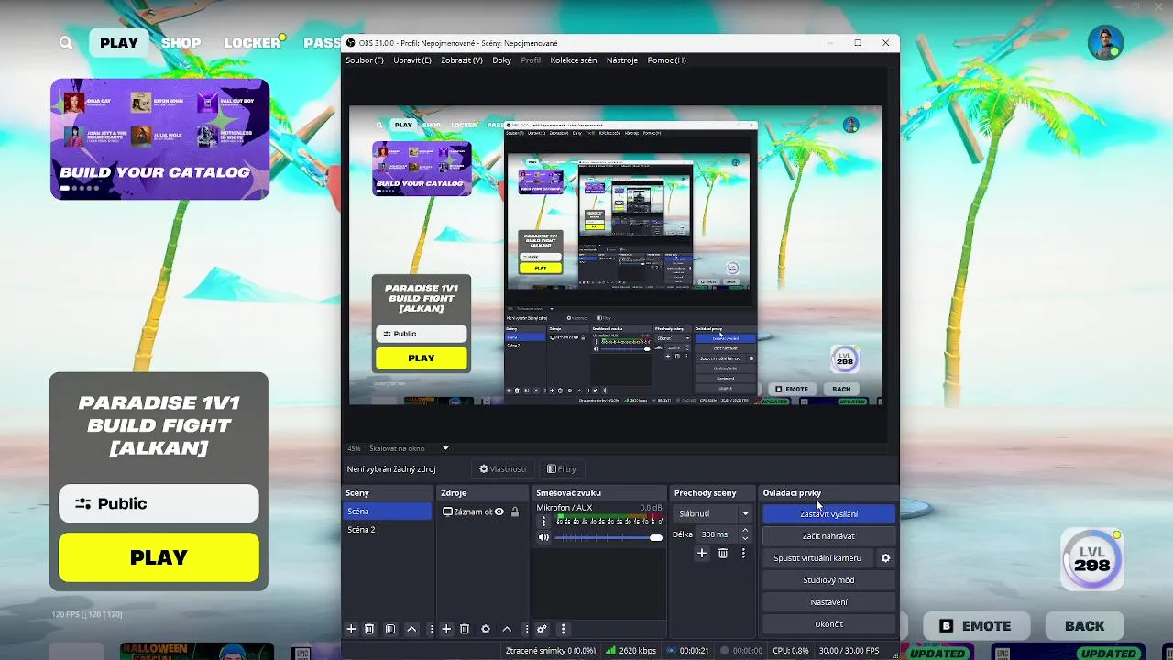This screenshot has width=1173, height=660.
Task: Quit OBS with Ukončit button
Action: [x=829, y=623]
